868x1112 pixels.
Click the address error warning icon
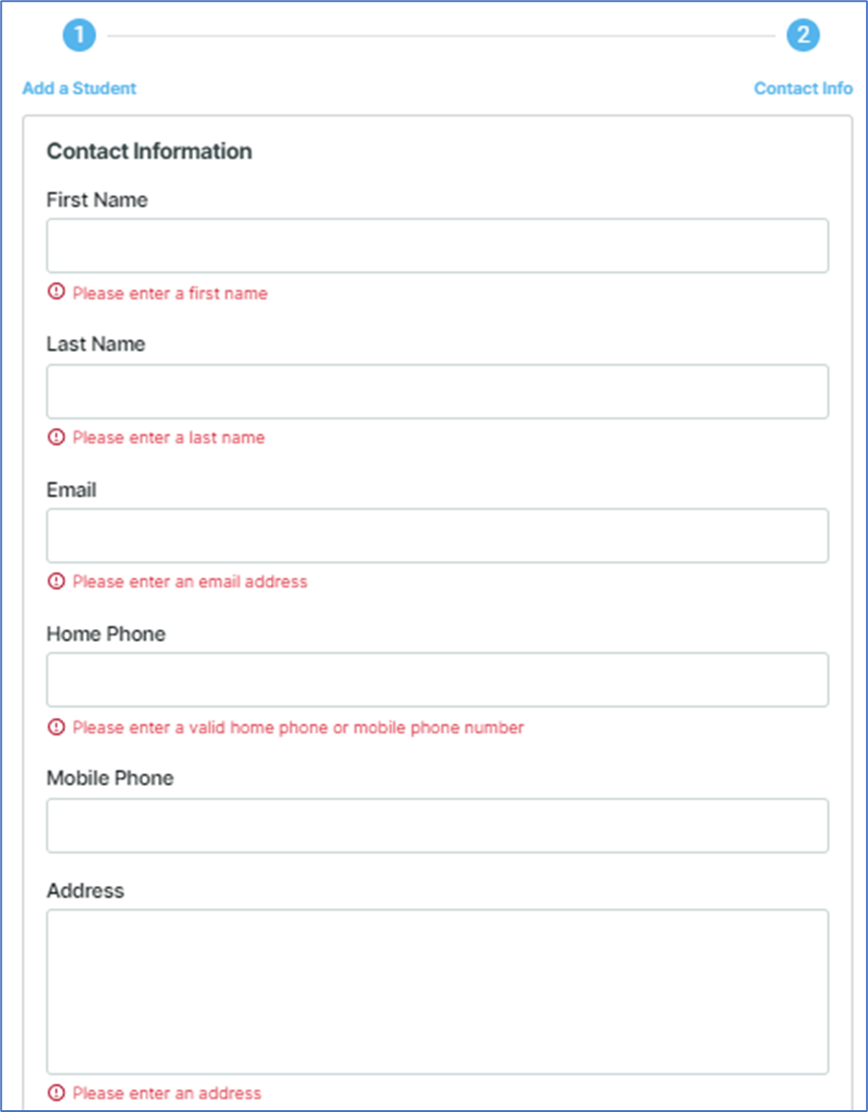pos(56,1093)
